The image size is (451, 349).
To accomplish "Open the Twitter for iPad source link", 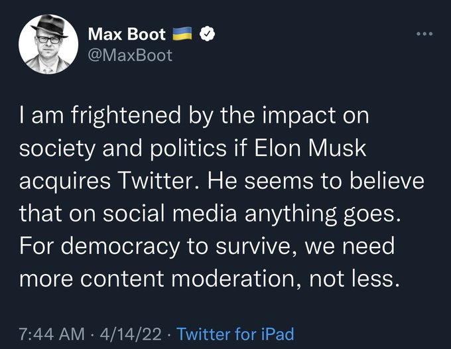I will [236, 332].
